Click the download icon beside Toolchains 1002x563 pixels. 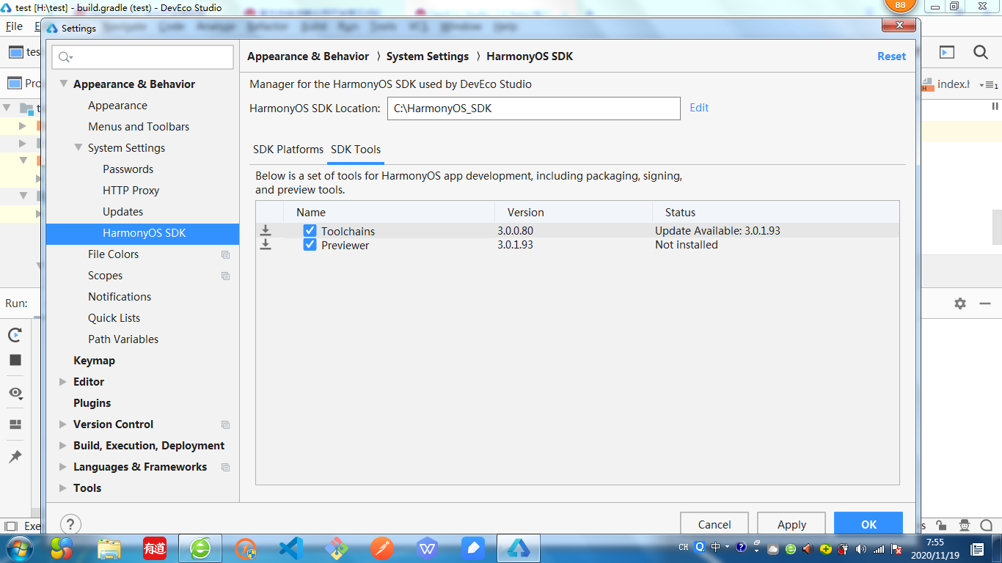(266, 230)
